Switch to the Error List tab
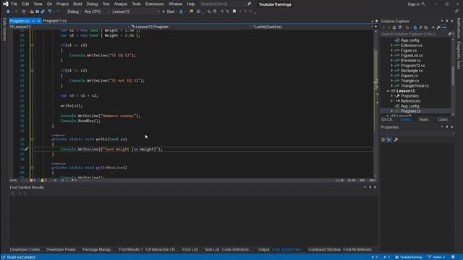463x260 pixels. 190,250
